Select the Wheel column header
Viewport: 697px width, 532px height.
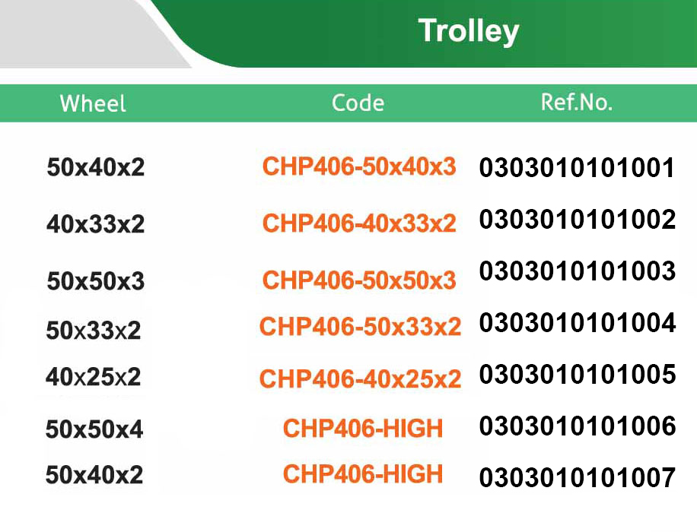click(93, 103)
